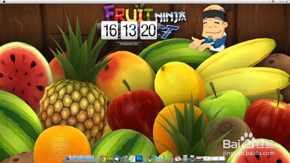Click the Apple menu icon
Image resolution: width=290 pixels, height=163 pixels.
click(x=4, y=2)
